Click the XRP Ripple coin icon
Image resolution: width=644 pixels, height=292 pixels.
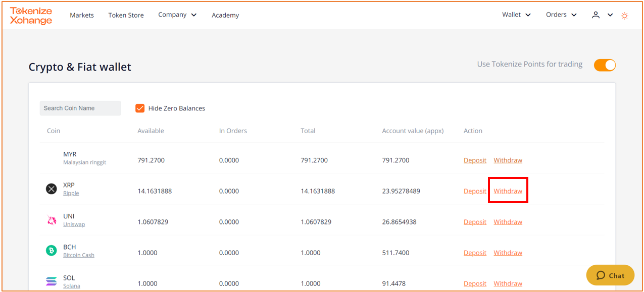52,189
